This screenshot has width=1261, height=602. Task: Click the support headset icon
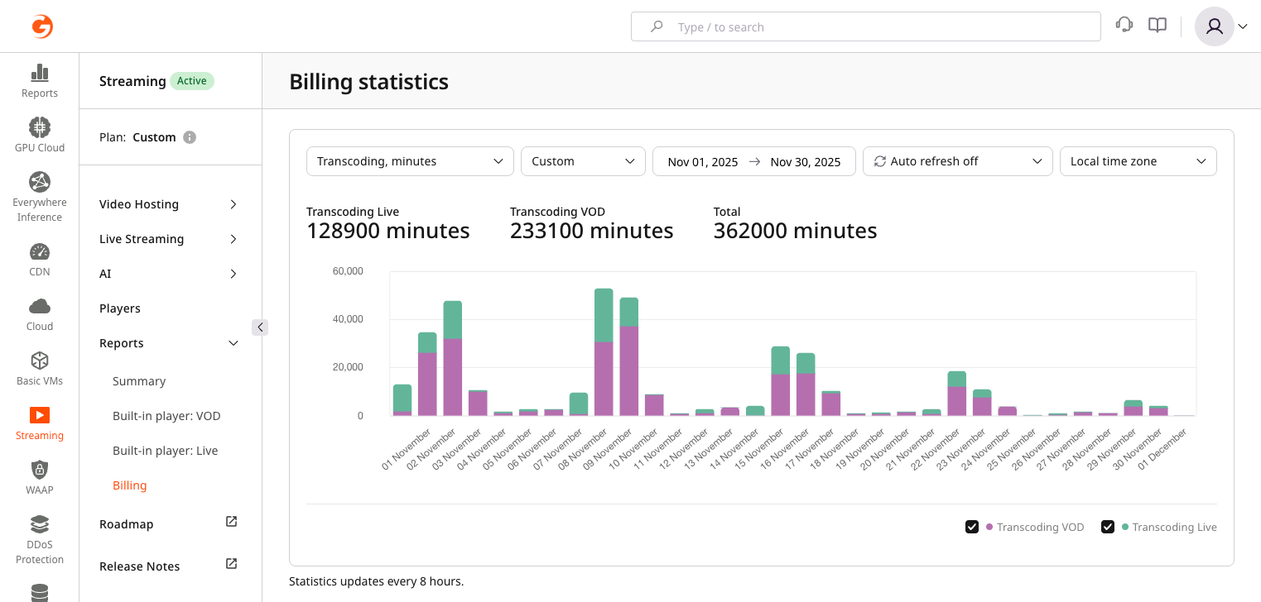1124,25
